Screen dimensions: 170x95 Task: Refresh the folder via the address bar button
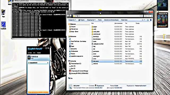tap(142, 16)
